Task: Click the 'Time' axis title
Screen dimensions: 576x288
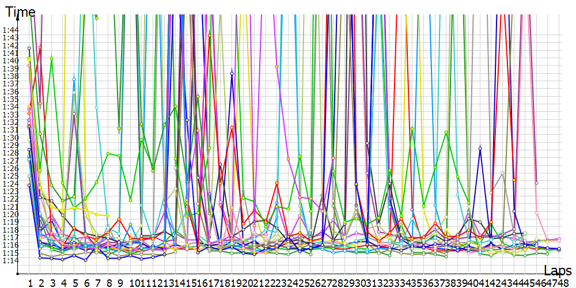Action: pyautogui.click(x=20, y=11)
